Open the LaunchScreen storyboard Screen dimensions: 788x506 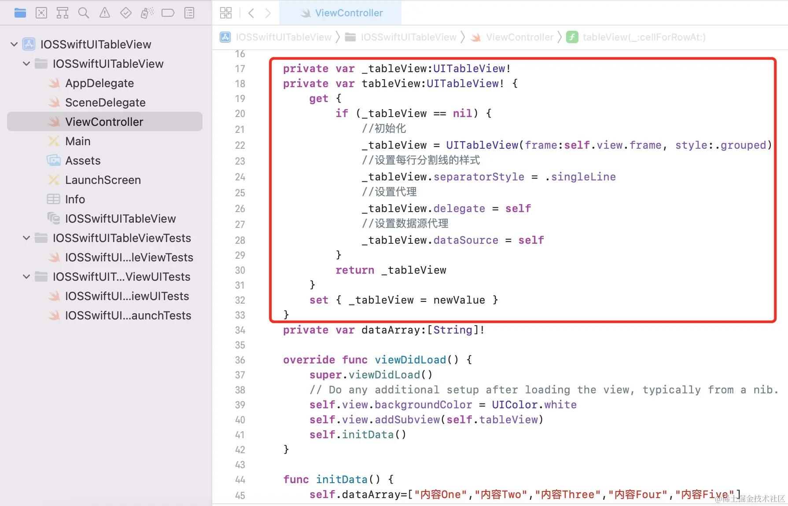105,180
